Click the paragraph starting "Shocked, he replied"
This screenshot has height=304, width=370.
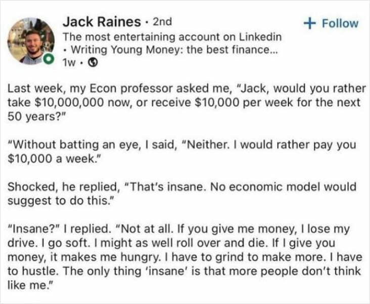coord(182,194)
